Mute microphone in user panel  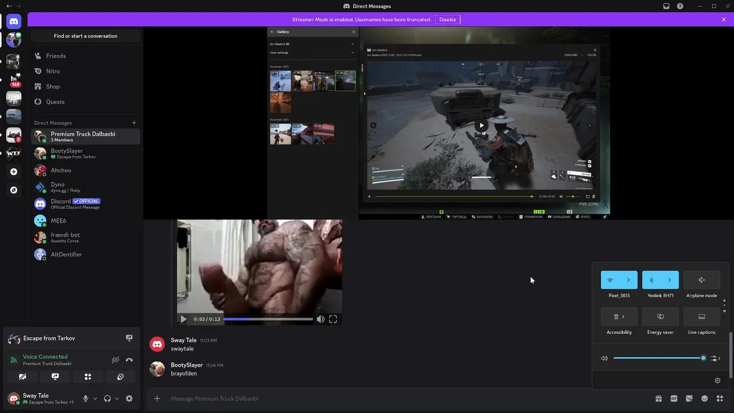pyautogui.click(x=85, y=399)
